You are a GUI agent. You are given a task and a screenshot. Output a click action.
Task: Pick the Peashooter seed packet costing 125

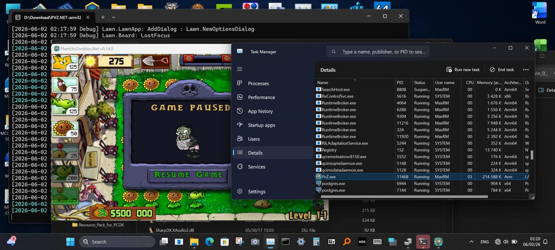[x=65, y=106]
